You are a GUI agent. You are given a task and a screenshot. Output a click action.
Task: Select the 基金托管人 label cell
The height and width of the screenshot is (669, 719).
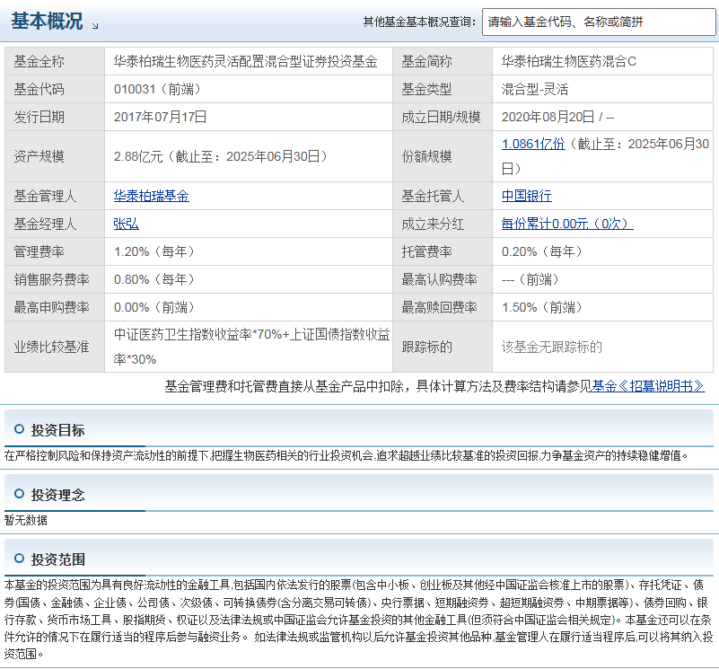[443, 196]
